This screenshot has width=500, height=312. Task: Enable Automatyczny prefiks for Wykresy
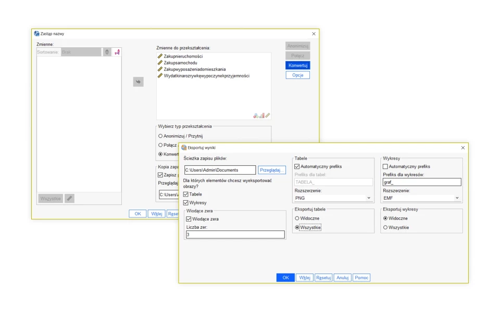pyautogui.click(x=385, y=166)
